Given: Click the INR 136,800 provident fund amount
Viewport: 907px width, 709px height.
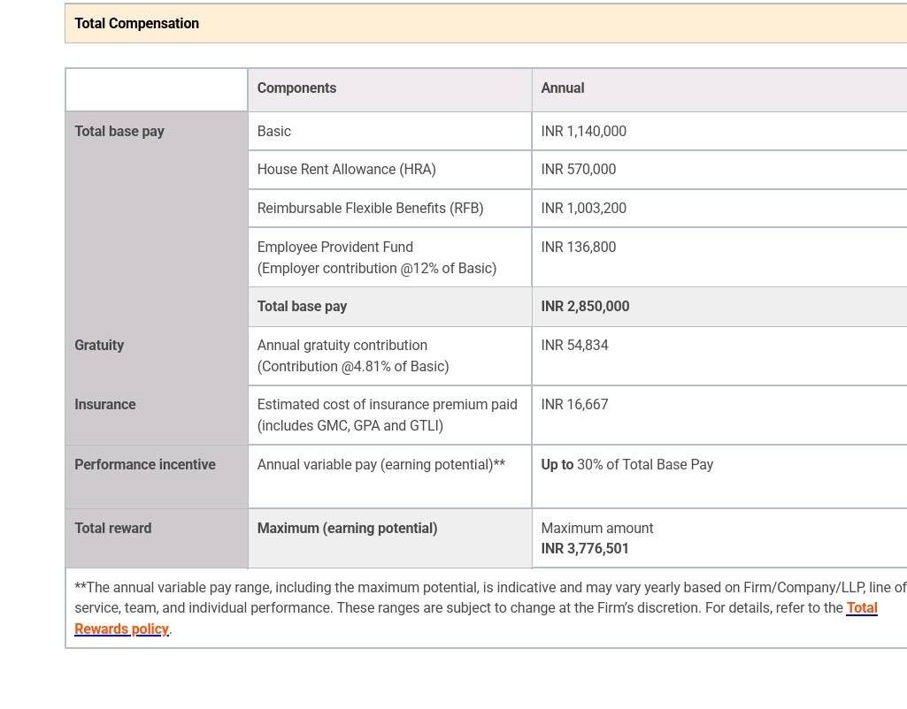Looking at the screenshot, I should (579, 247).
